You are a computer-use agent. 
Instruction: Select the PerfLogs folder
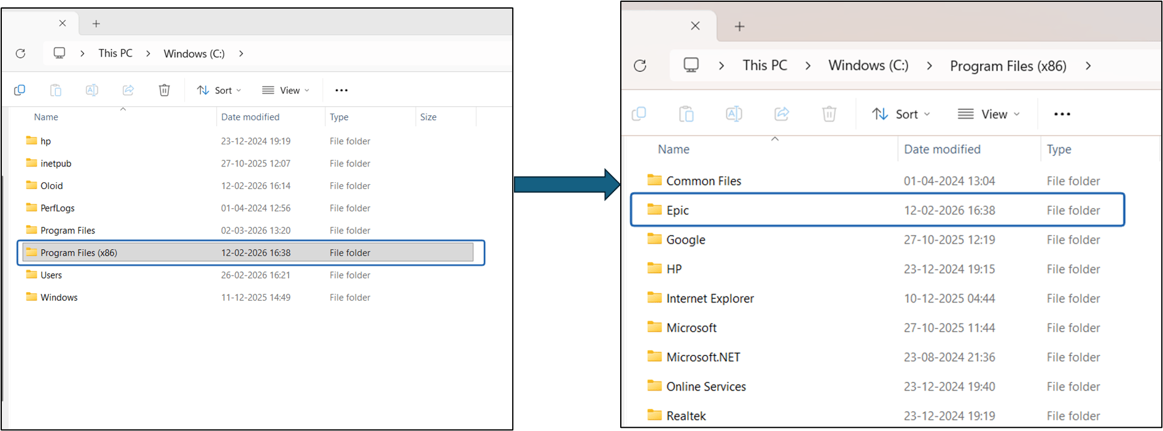249,208
